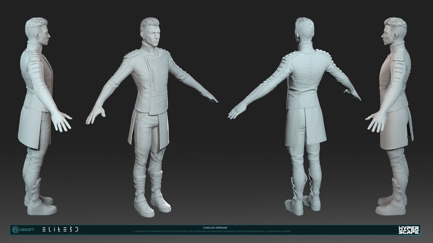Viewport: 433px width, 243px height.
Task: Click the Ubisoft swirl logo icon
Action: click(x=16, y=230)
